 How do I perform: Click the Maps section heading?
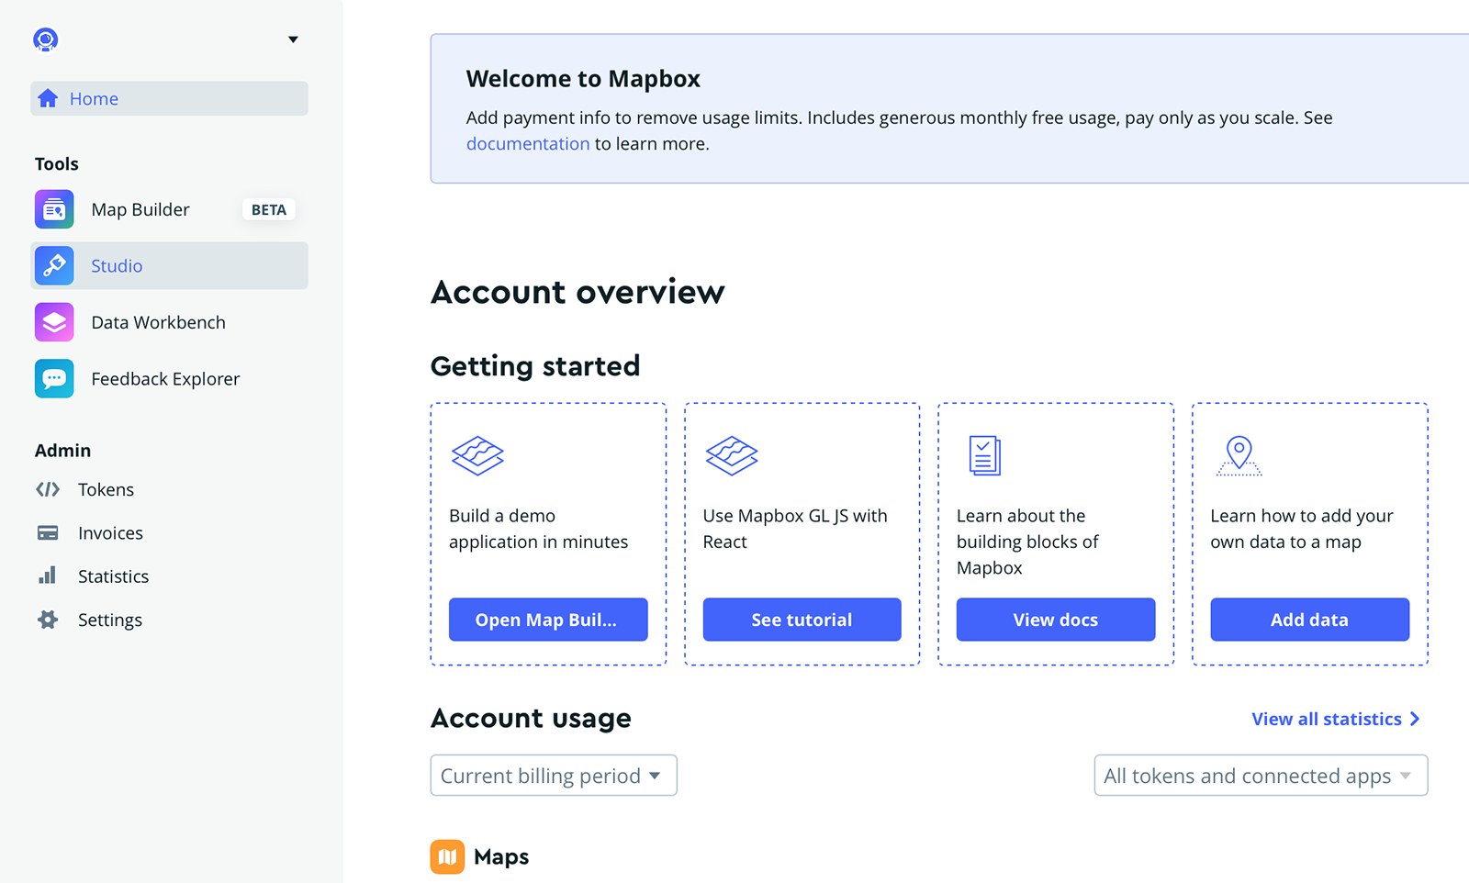[501, 856]
